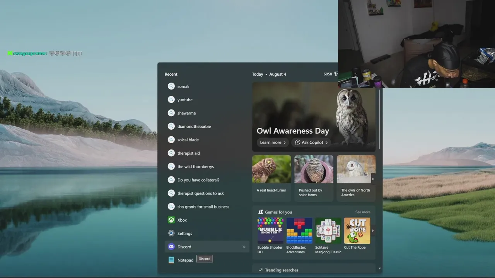Select the 'soical blade' recent search

coord(188,140)
